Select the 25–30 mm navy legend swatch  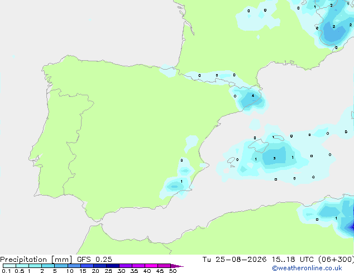(x=113, y=266)
